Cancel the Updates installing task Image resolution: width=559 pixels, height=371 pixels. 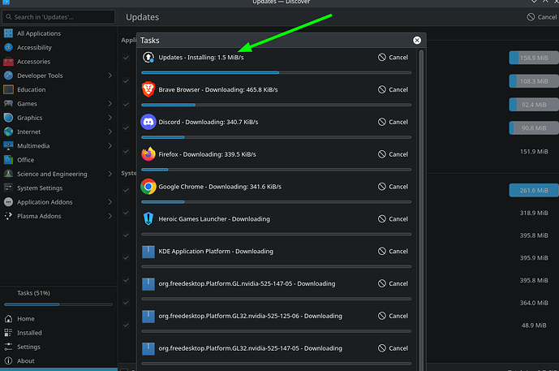393,58
